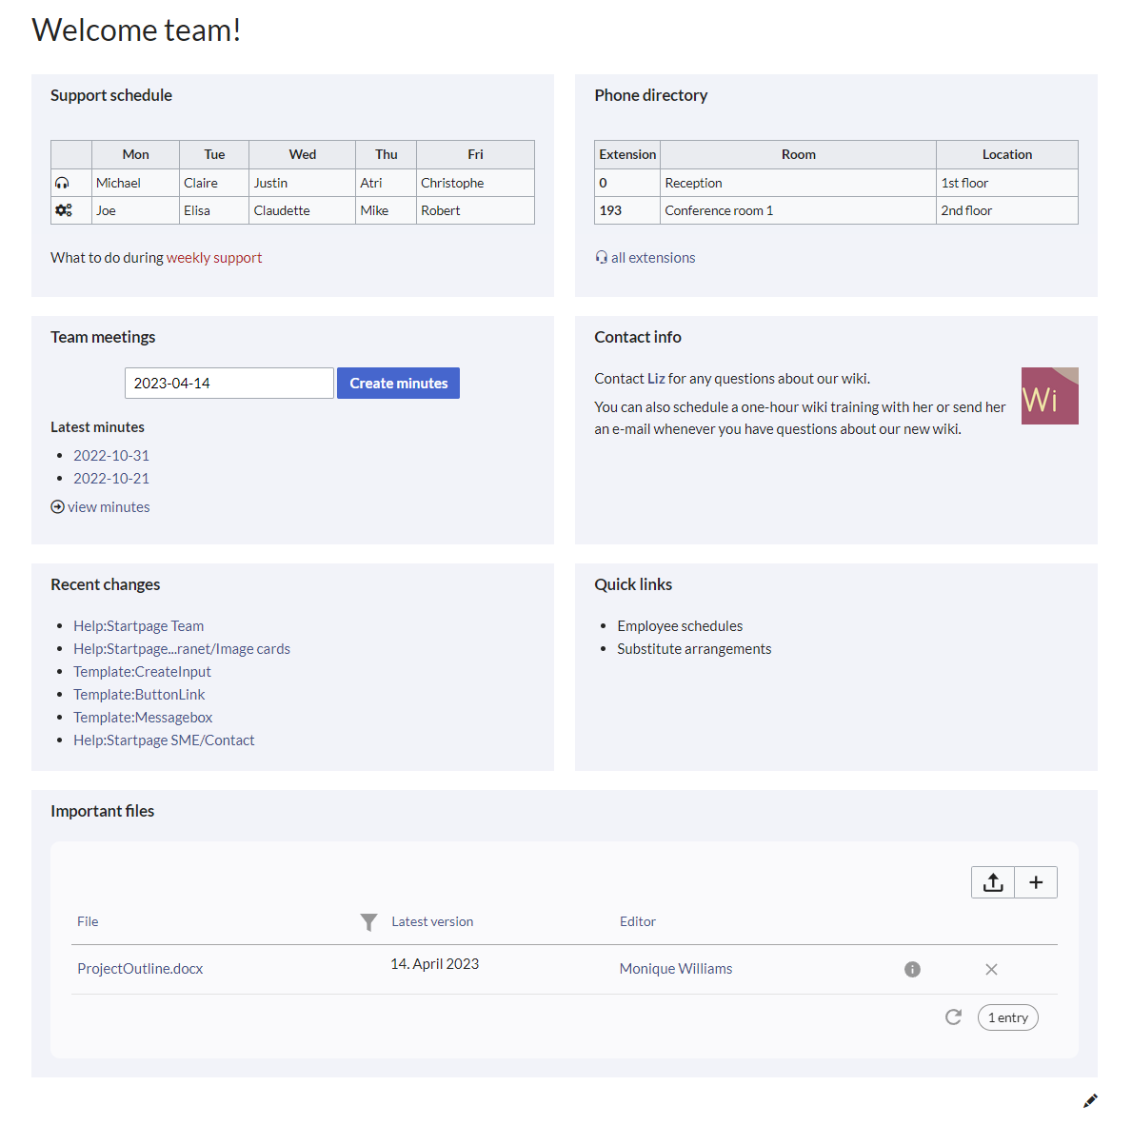Click the Conference room 1 cell
The height and width of the screenshot is (1125, 1132).
pos(799,210)
